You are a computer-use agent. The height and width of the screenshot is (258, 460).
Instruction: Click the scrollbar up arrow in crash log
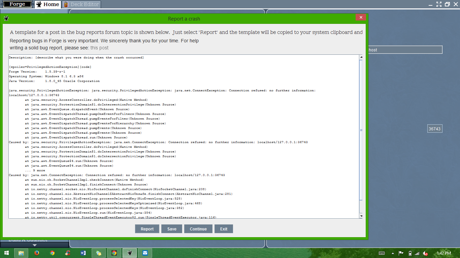pyautogui.click(x=361, y=57)
